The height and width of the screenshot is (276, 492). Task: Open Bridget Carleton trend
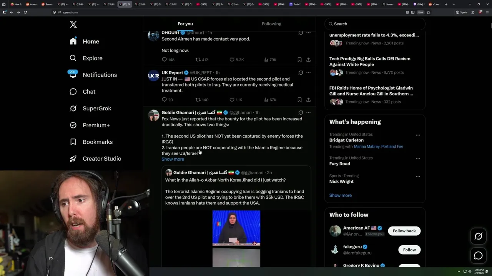pyautogui.click(x=346, y=140)
